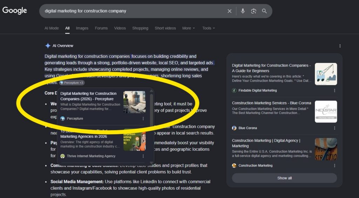Open Google Lens image search
The image size is (359, 198).
253,11
